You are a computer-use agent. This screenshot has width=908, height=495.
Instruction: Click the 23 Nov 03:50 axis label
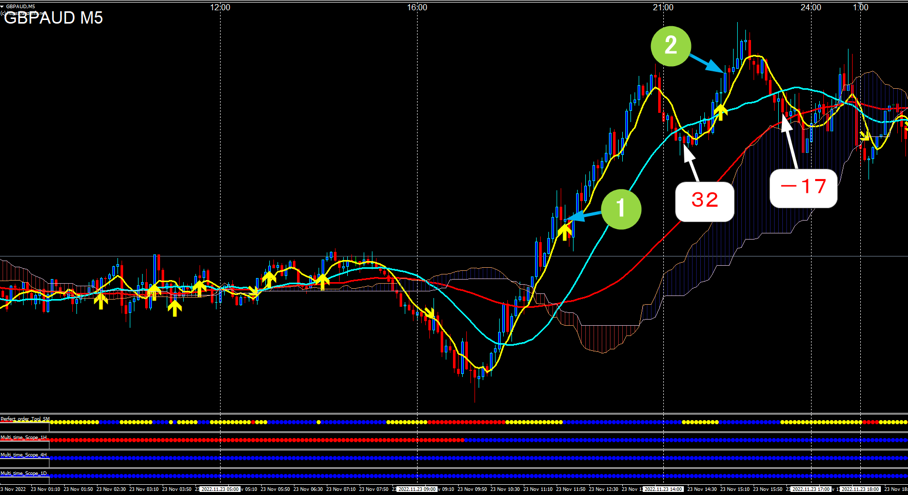tap(176, 489)
